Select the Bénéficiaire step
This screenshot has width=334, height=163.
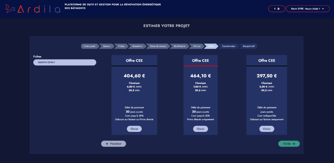(179, 46)
